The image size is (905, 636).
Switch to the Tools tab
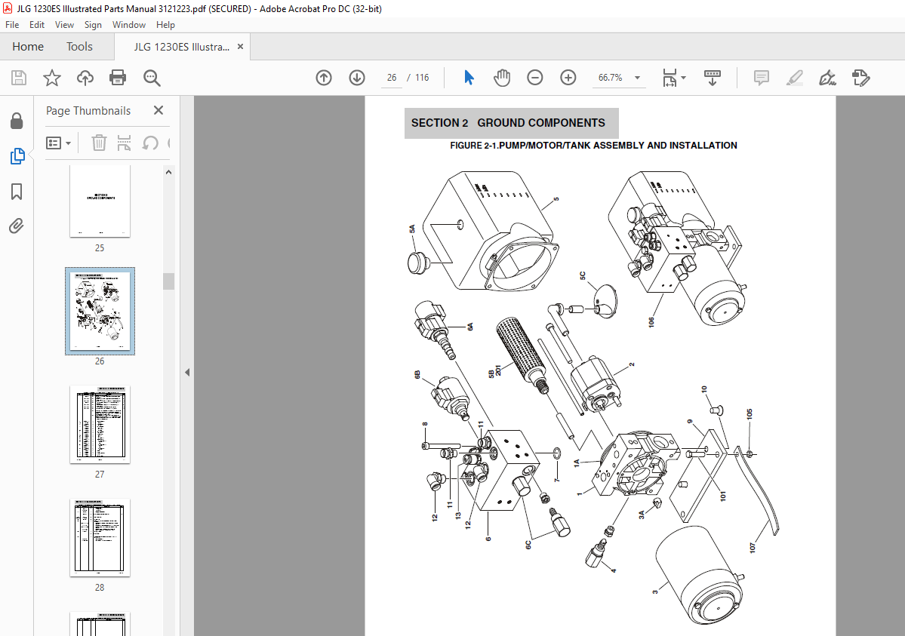tap(79, 47)
